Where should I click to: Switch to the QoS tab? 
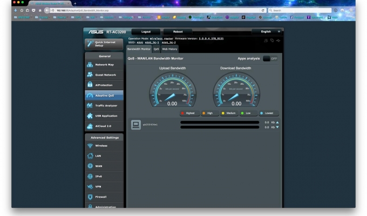pos(156,49)
